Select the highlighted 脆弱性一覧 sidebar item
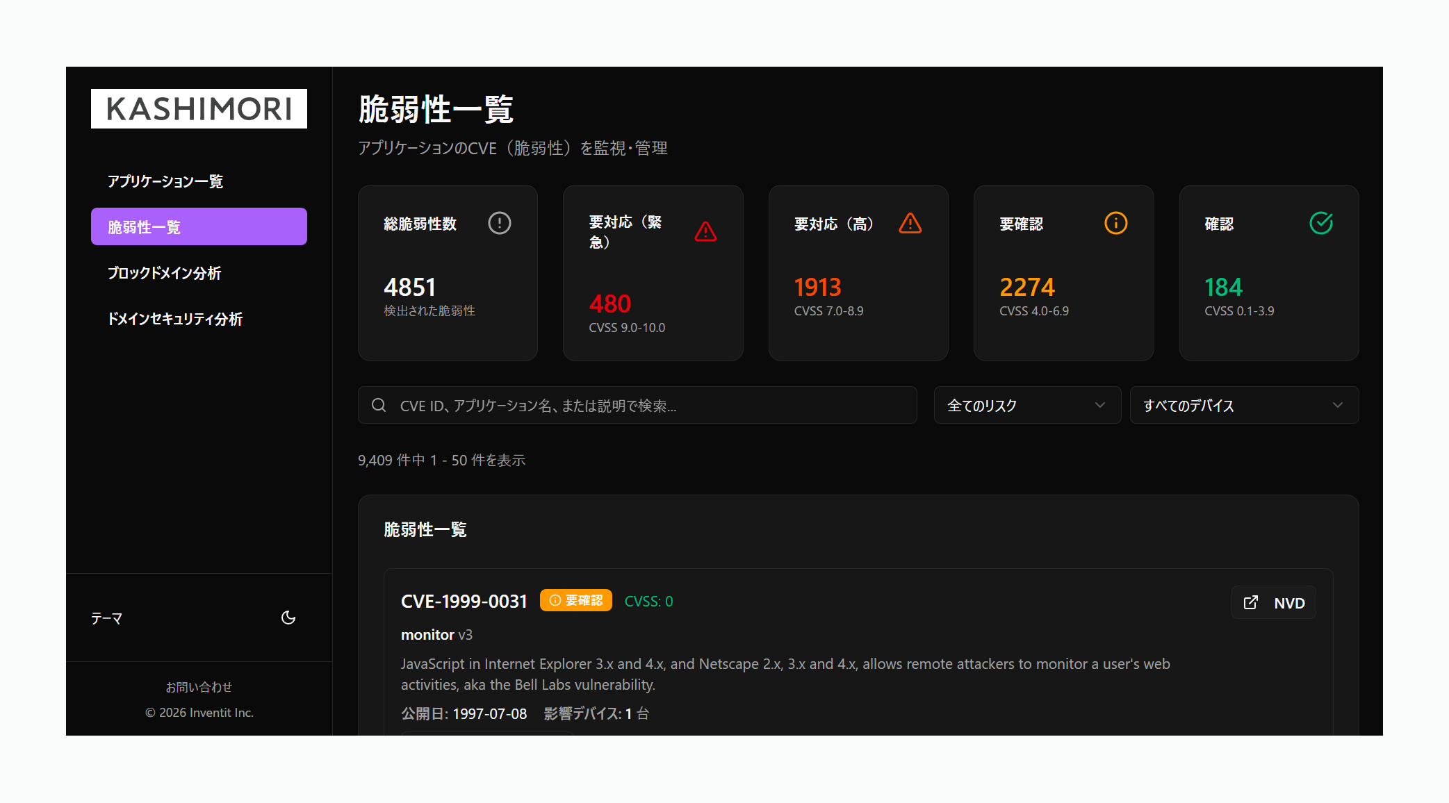1449x803 pixels. pos(199,226)
